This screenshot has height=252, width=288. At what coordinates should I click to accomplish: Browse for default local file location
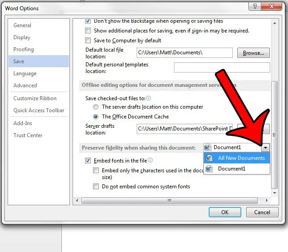coord(253,53)
